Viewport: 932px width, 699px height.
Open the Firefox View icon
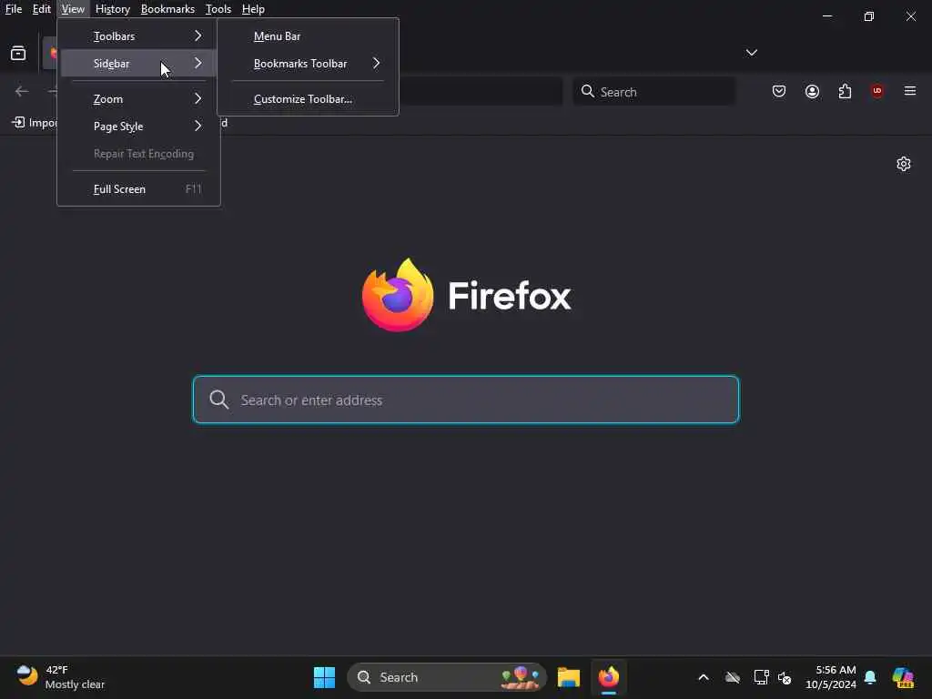[x=18, y=53]
